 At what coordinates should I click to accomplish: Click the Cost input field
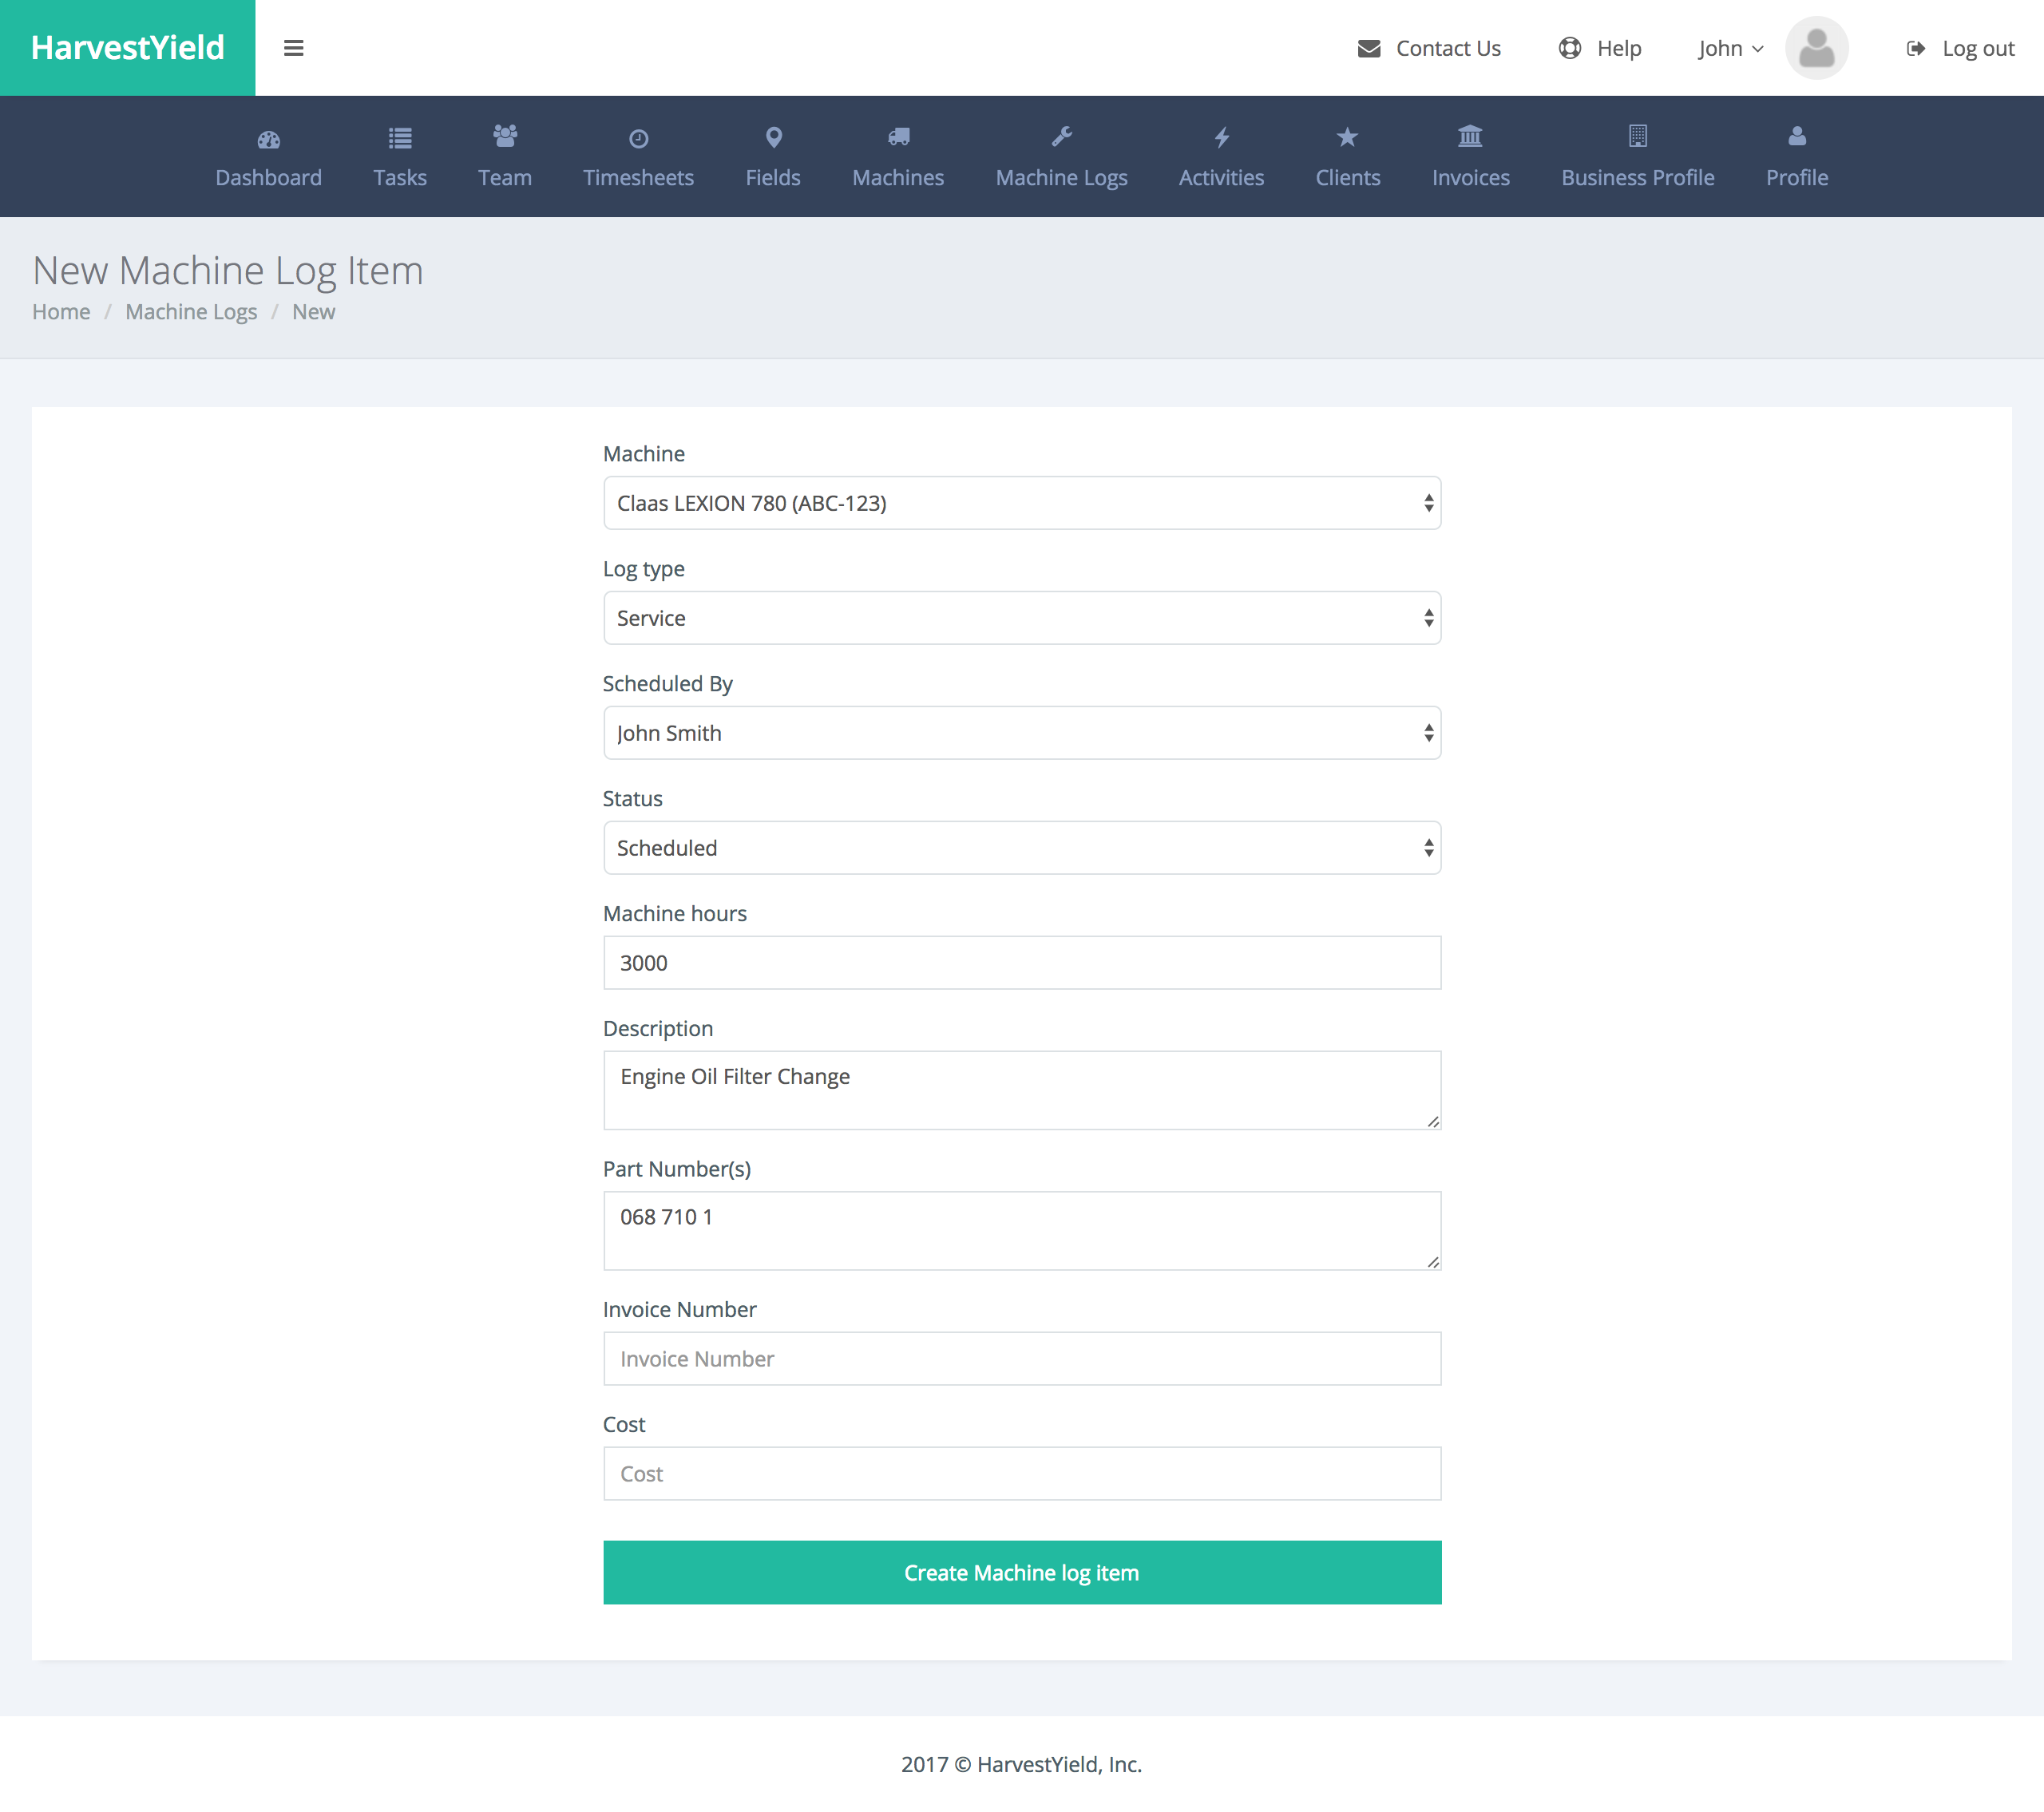pos(1022,1471)
